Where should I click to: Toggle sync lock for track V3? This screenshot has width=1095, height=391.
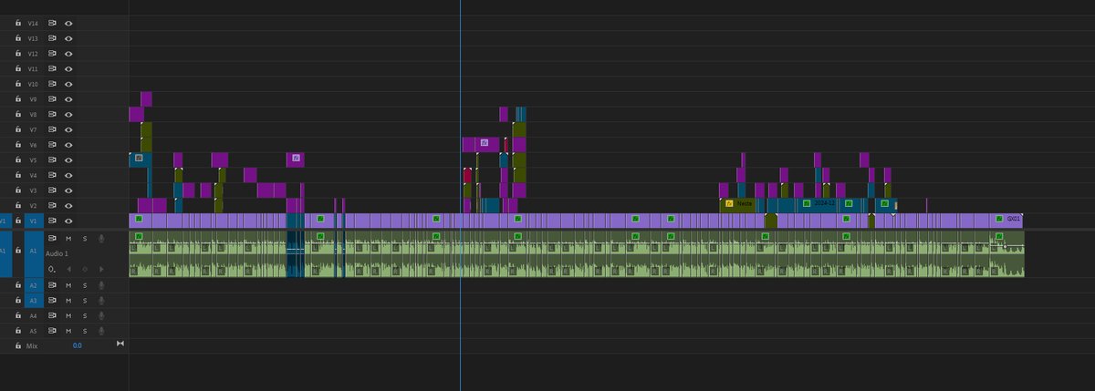(x=52, y=190)
